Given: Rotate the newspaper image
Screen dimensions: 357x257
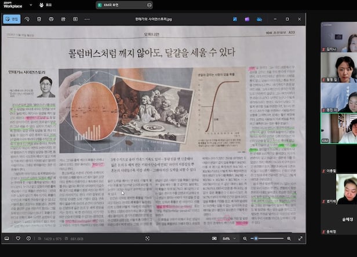Looking at the screenshot, I should tap(26, 19).
